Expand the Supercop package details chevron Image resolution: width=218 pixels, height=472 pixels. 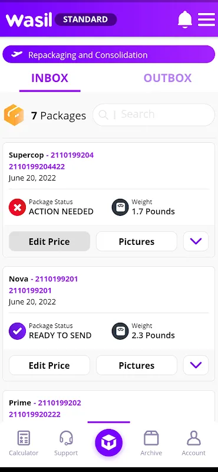(x=196, y=241)
